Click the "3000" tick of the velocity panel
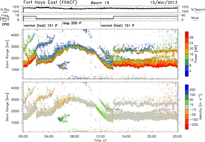Screen dimensions: 205x142 point(15,99)
